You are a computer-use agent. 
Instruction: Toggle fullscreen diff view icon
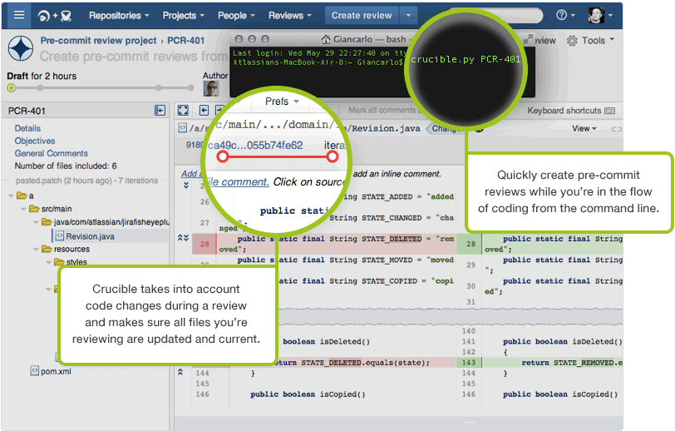click(183, 111)
